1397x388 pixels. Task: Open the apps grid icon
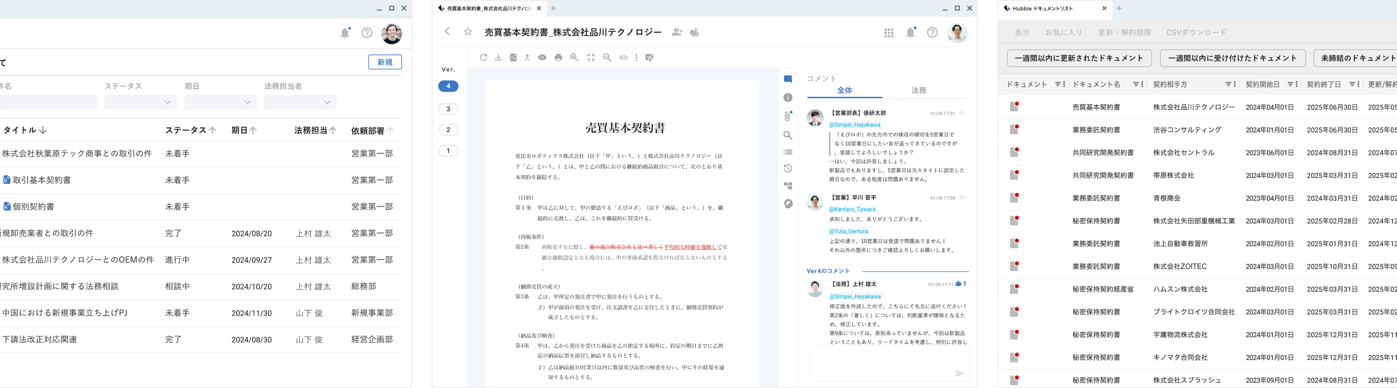pos(888,33)
